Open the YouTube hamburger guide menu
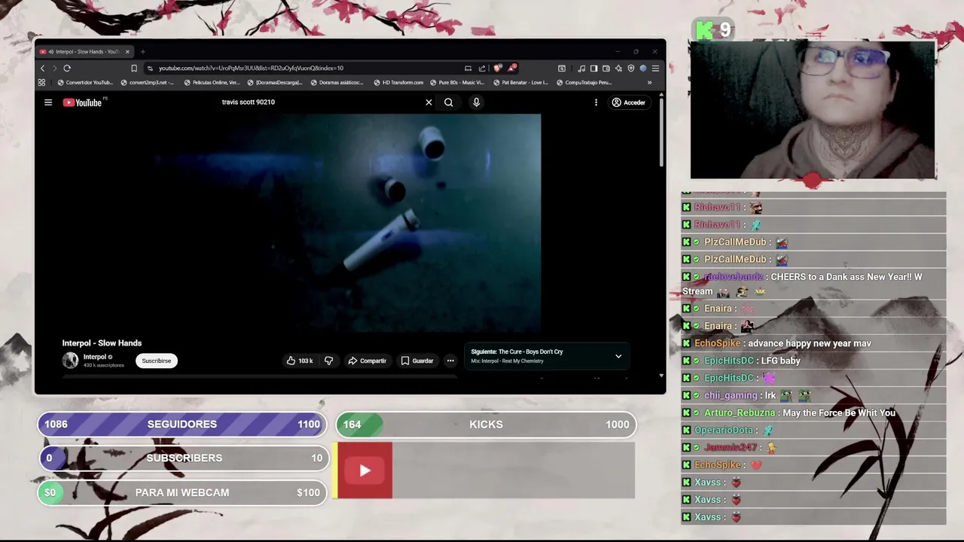 48,102
